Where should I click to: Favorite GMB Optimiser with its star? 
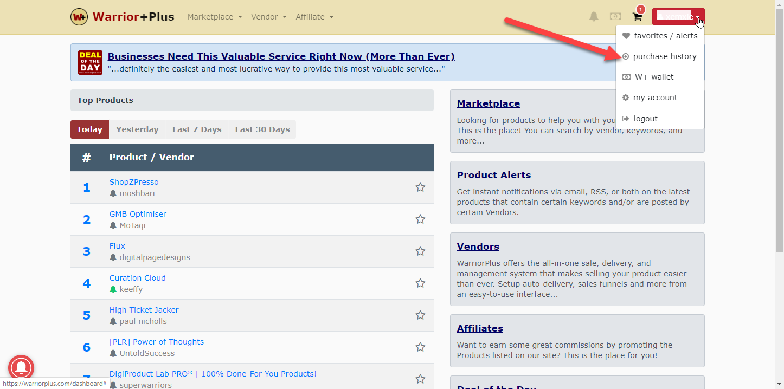coord(420,219)
